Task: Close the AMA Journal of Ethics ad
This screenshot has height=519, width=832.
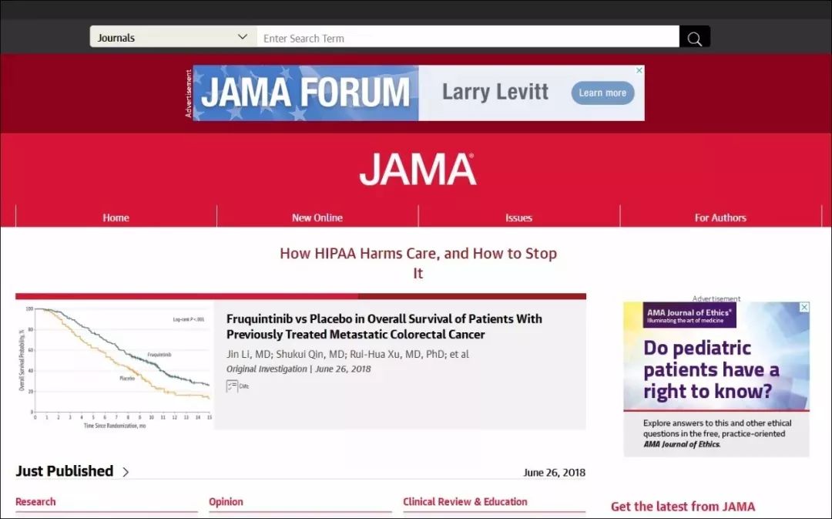Action: click(x=804, y=307)
